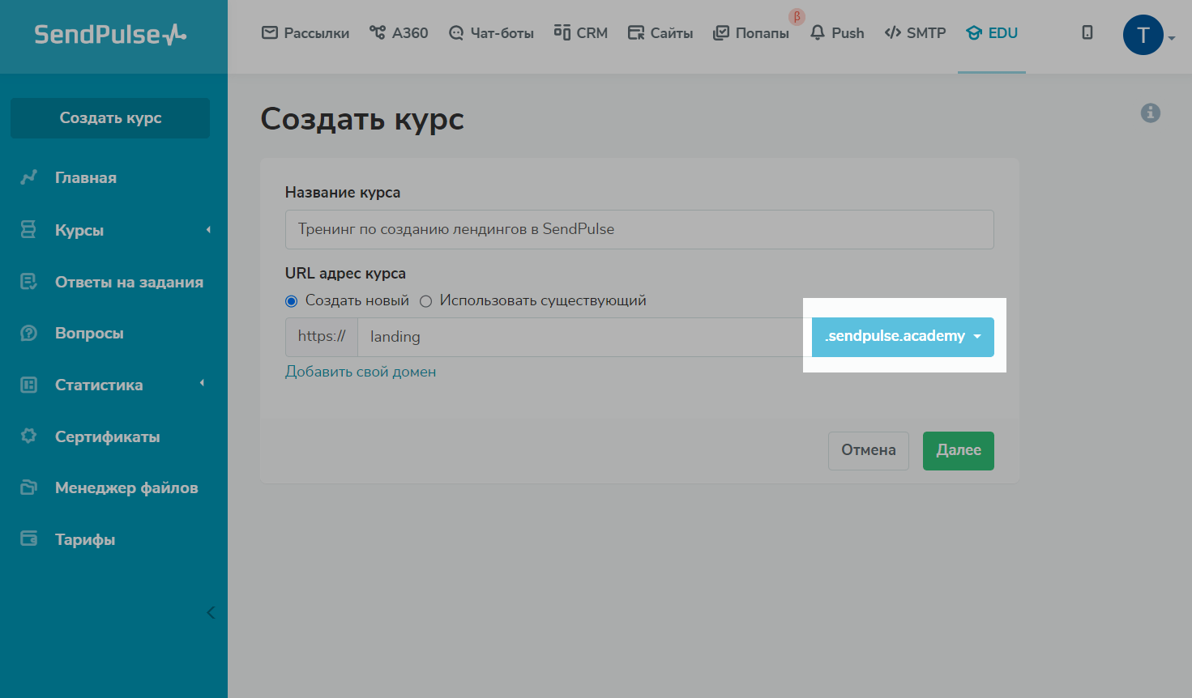The width and height of the screenshot is (1192, 698).
Task: Collapse the left sidebar with the chevron
Action: [211, 612]
